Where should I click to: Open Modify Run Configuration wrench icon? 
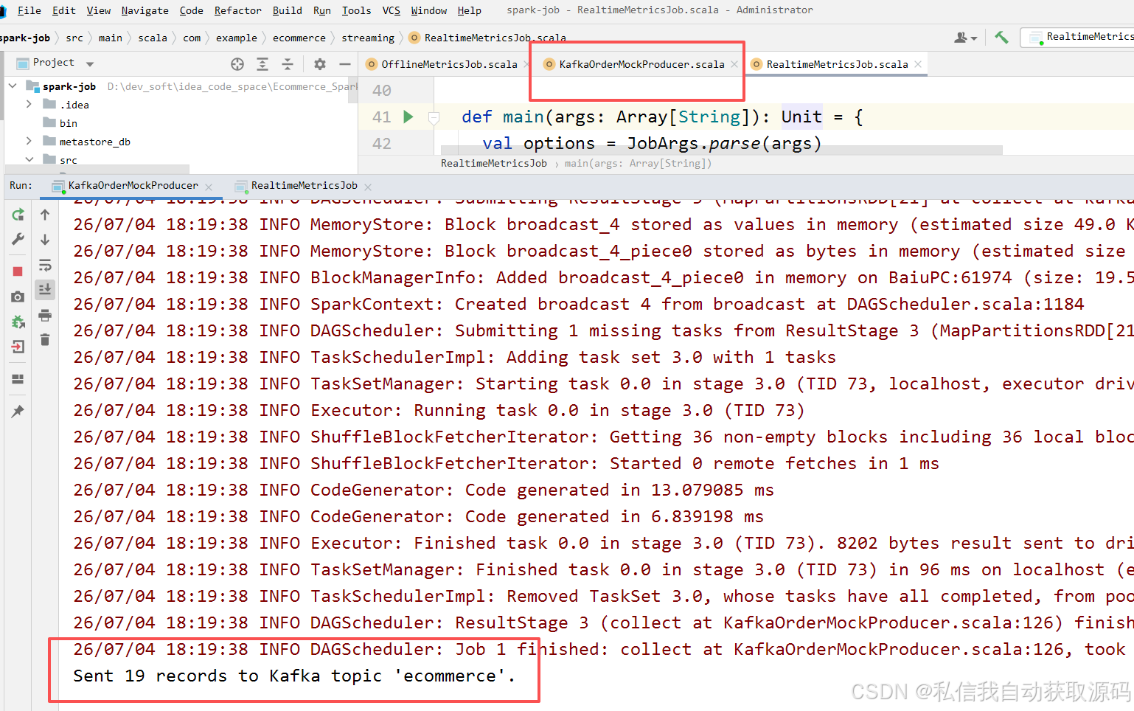pos(18,239)
